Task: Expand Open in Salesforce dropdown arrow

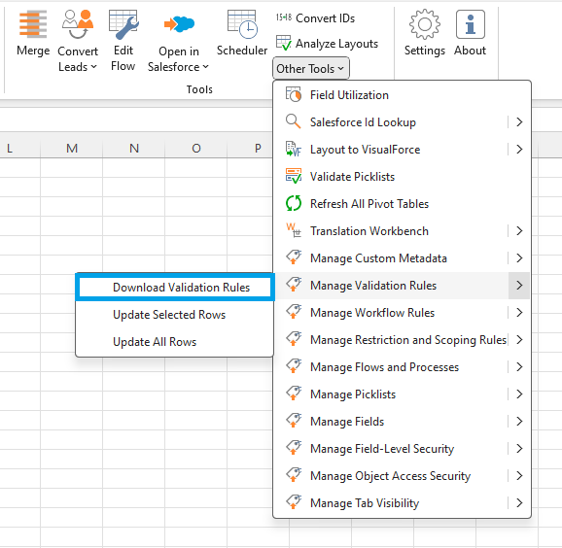Action: point(205,67)
